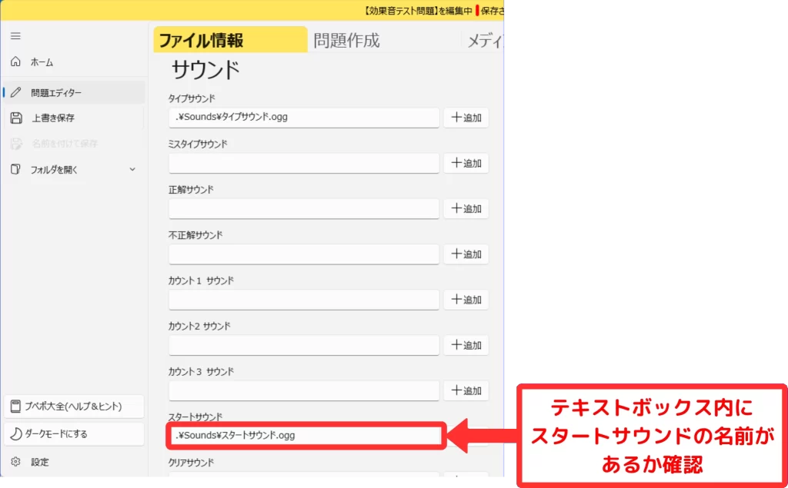788x488 pixels.
Task: Add a file for 不正解サウンド
Action: coord(466,254)
